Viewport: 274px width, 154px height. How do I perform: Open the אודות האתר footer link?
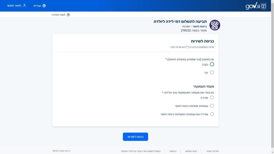point(212,151)
